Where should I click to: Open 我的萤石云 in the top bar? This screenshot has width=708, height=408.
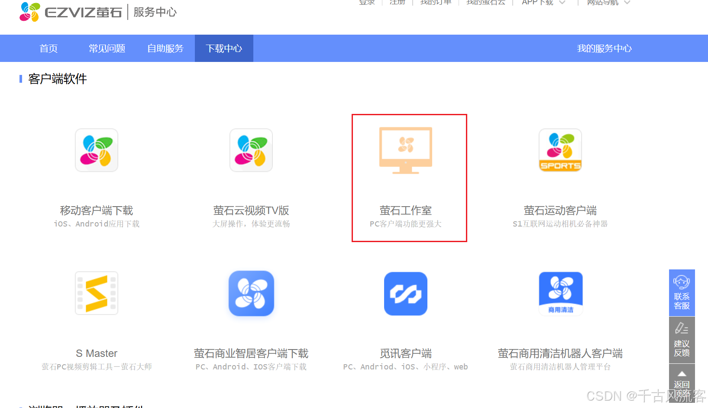coord(485,2)
